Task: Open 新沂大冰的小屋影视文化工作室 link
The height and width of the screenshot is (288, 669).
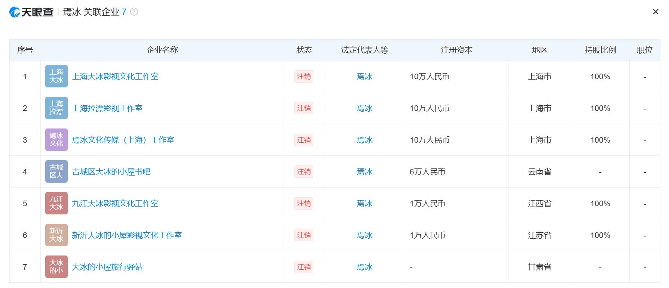Action: pos(127,235)
